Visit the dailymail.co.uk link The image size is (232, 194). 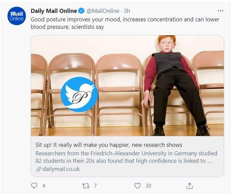click(x=61, y=169)
